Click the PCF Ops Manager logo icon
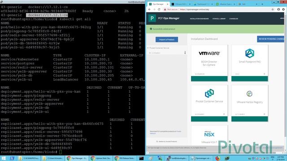The height and width of the screenshot is (161, 287). tap(152, 18)
